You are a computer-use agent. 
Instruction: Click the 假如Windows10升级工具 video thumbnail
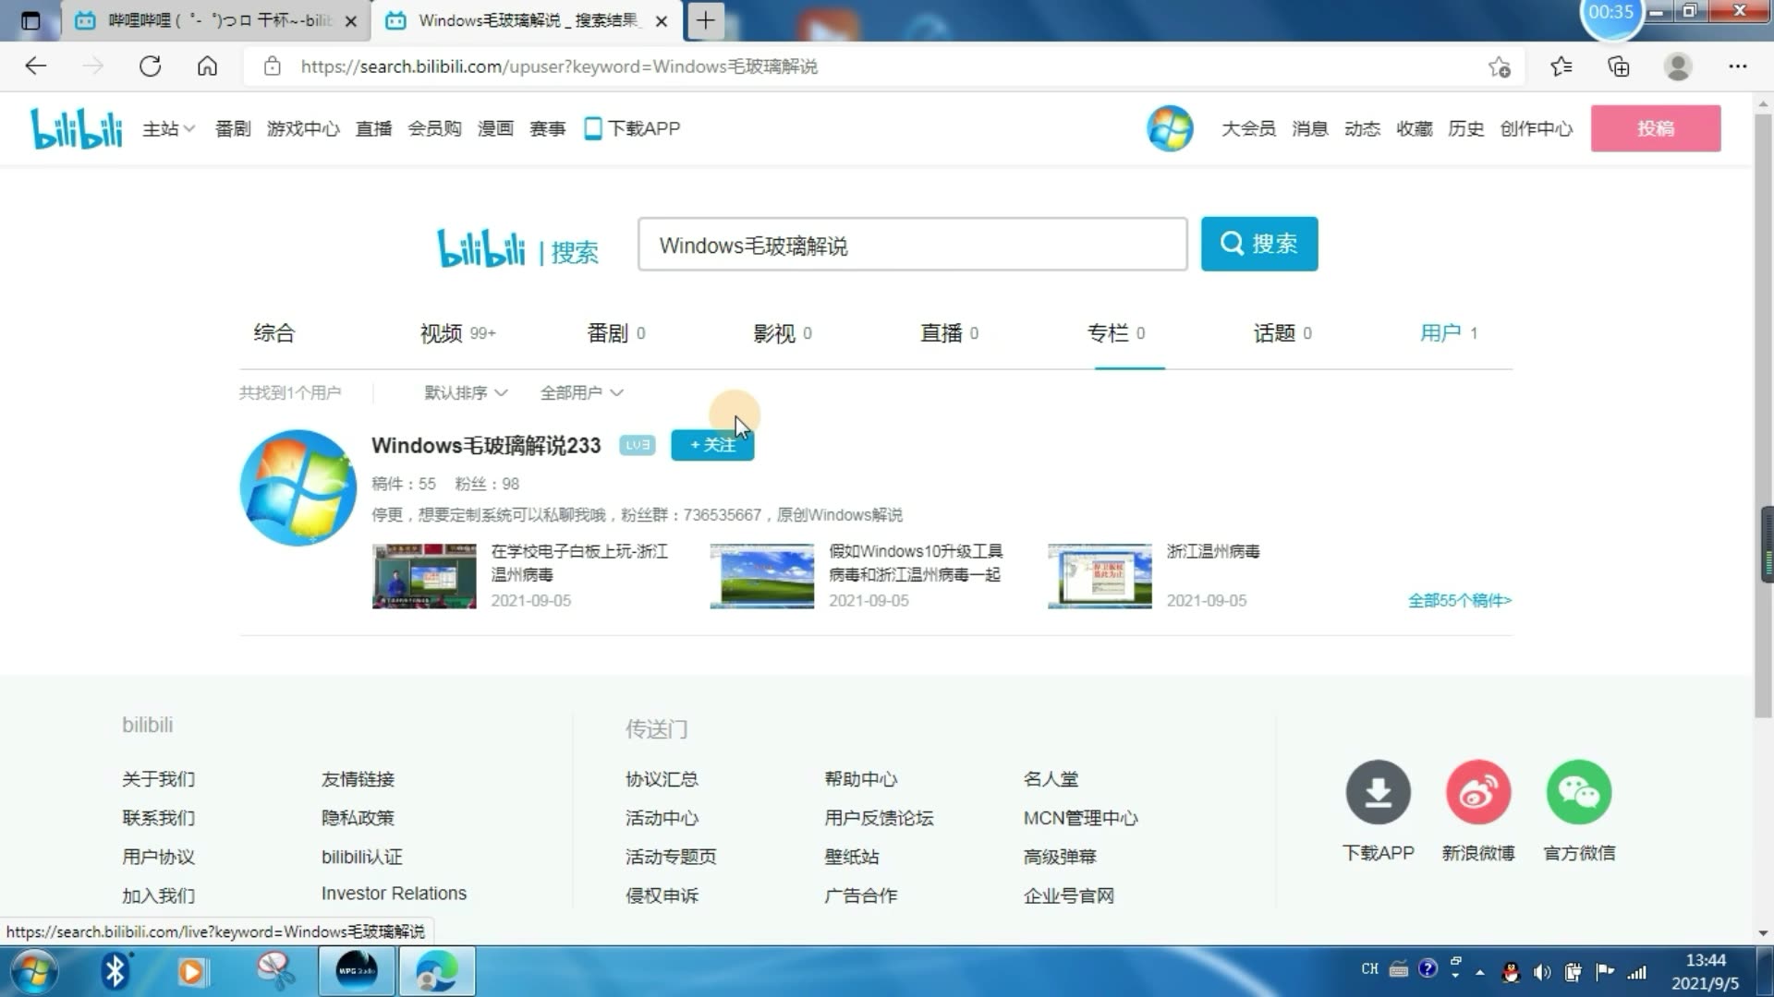(761, 574)
